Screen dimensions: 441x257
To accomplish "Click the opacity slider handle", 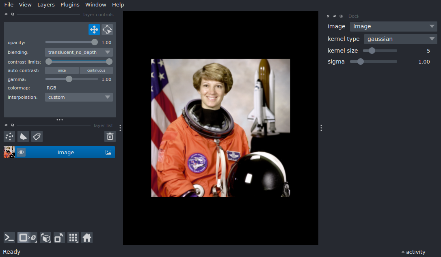I will pyautogui.click(x=95, y=42).
